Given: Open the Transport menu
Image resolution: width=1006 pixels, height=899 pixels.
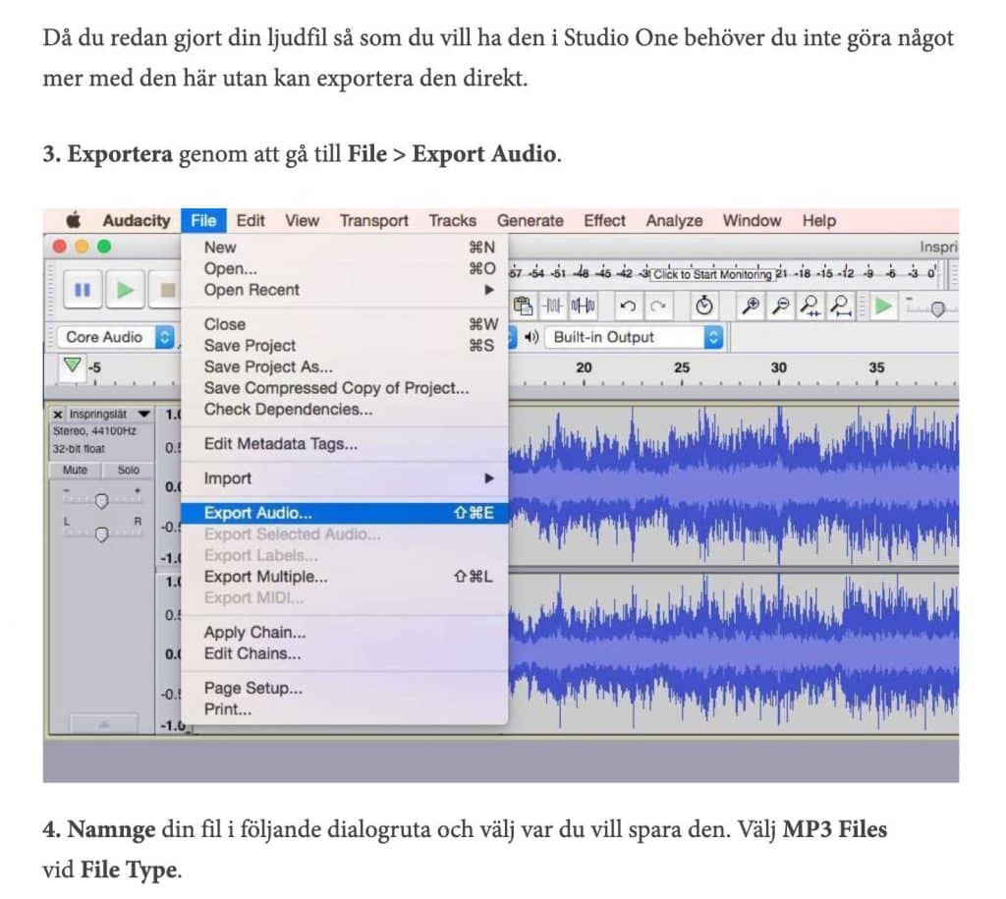Looking at the screenshot, I should 374,221.
